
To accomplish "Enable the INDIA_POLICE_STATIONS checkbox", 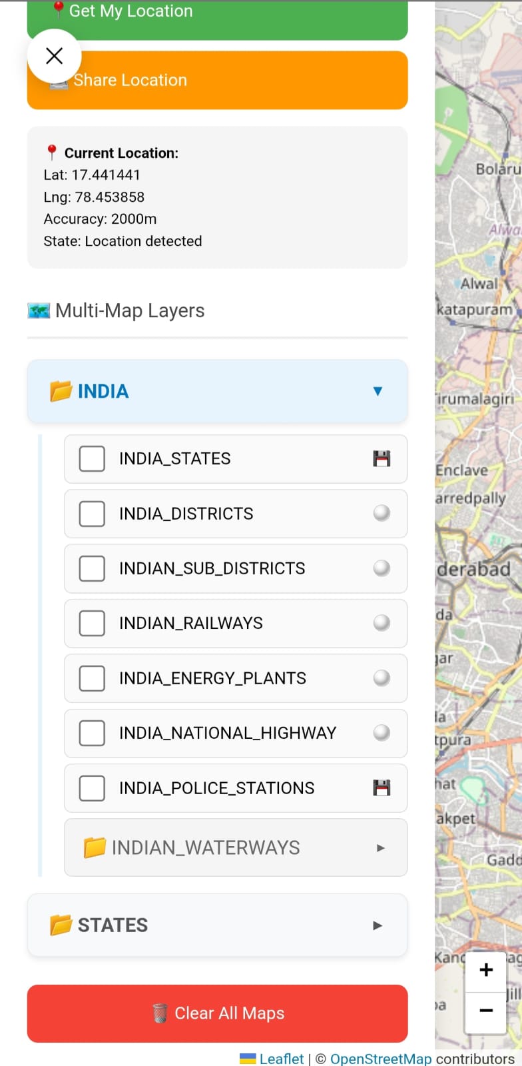I will 92,788.
